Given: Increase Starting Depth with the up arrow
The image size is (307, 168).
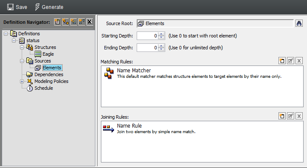Looking at the screenshot, I should click(161, 34).
